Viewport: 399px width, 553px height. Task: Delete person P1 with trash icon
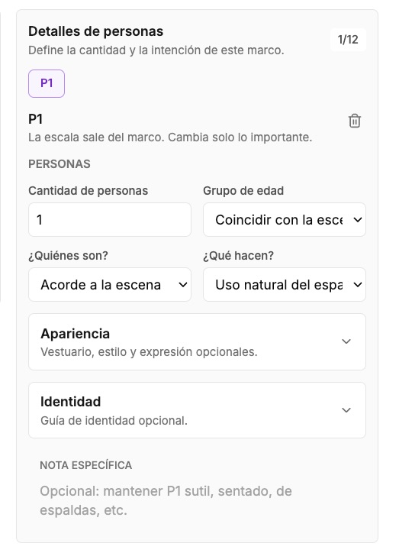354,121
